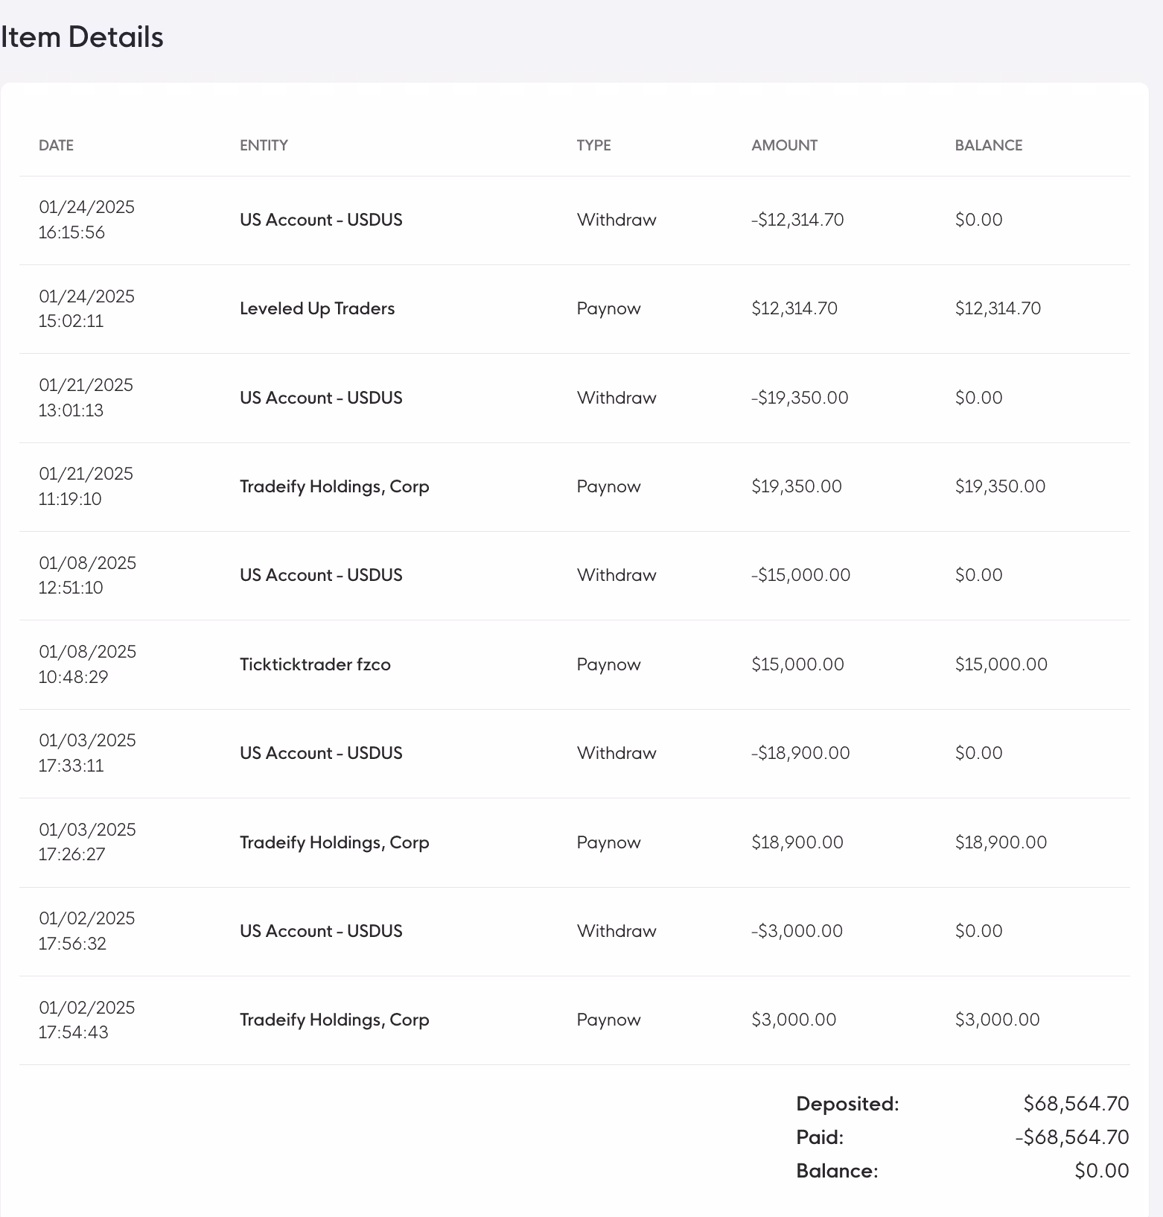The image size is (1163, 1217).
Task: Open the Leveled Up Traders entity
Action: point(317,308)
